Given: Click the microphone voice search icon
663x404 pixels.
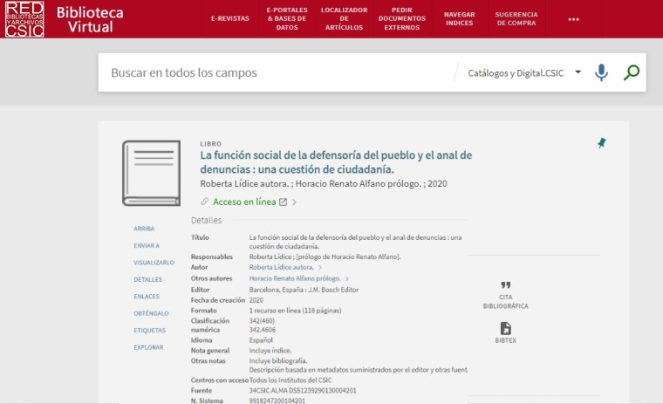Looking at the screenshot, I should (601, 72).
